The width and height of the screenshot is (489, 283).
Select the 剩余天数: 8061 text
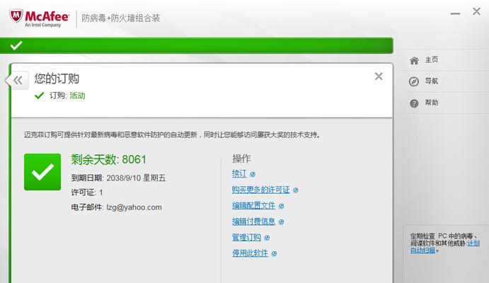(x=108, y=160)
